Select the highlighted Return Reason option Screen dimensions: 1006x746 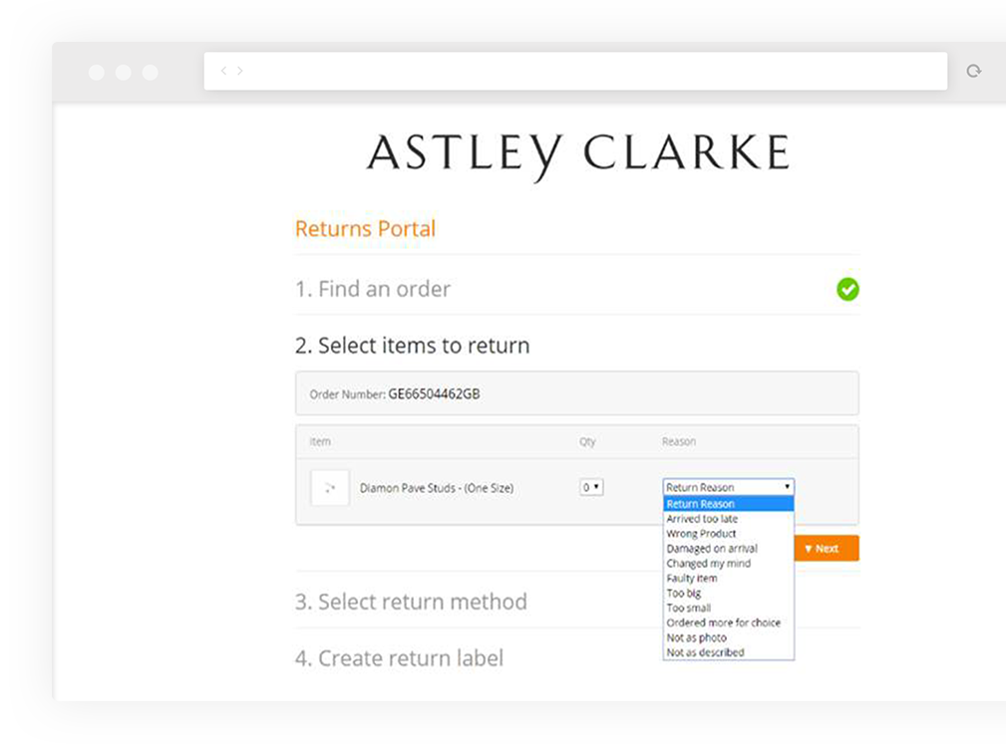pyautogui.click(x=728, y=504)
